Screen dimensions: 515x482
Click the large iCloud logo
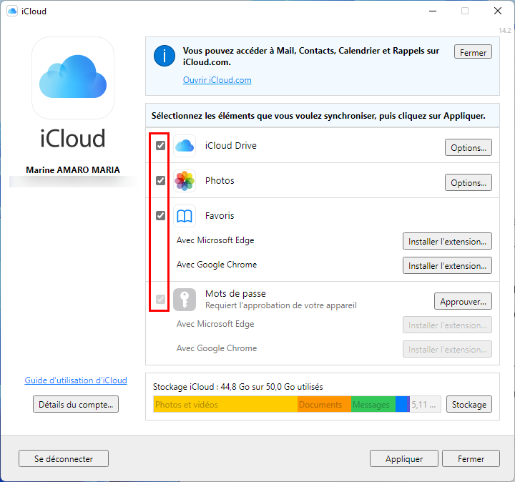[73, 78]
